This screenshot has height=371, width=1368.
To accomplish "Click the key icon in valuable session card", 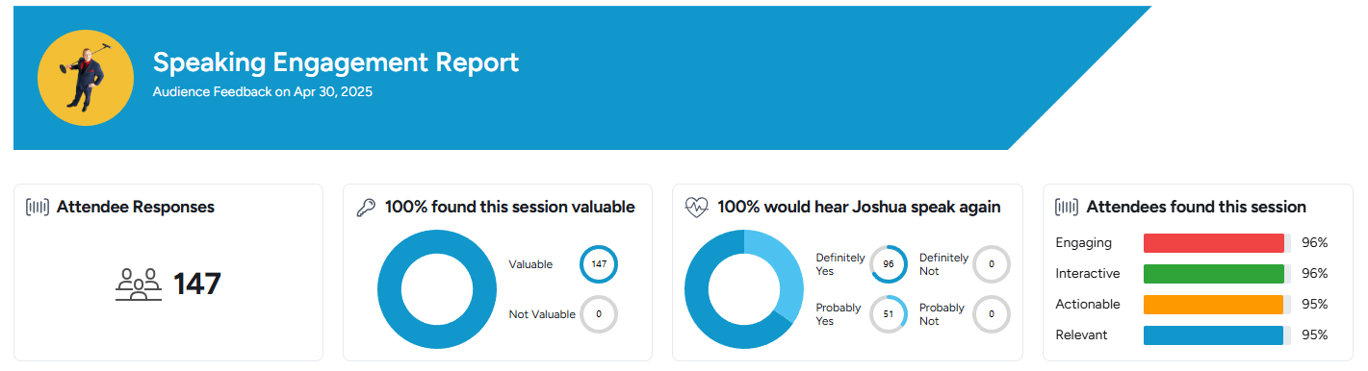I will point(367,207).
